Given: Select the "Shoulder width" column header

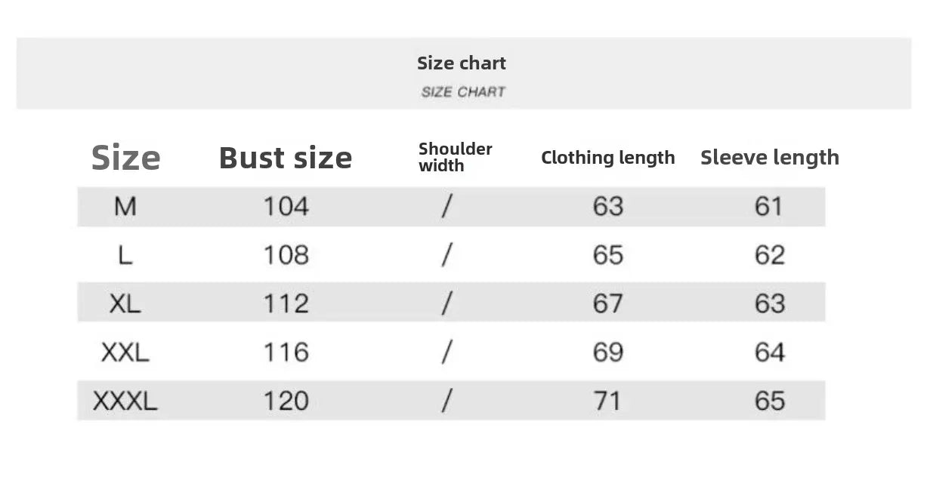Looking at the screenshot, I should click(455, 157).
